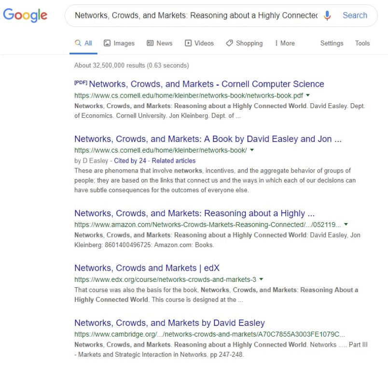This screenshot has width=388, height=365.
Task: Open the Cornell Computer Science PDF result
Action: tap(207, 84)
